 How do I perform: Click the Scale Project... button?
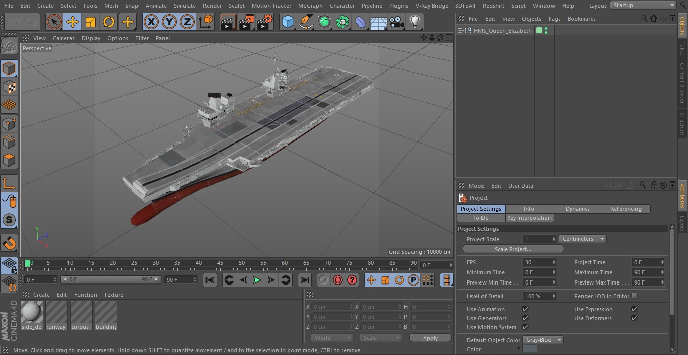pos(513,249)
